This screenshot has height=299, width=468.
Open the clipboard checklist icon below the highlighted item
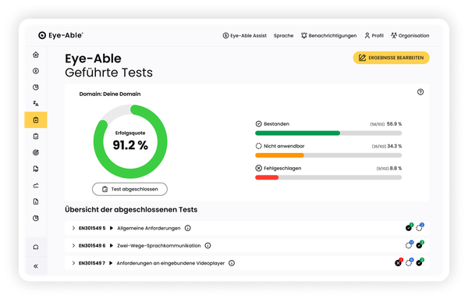(x=36, y=136)
